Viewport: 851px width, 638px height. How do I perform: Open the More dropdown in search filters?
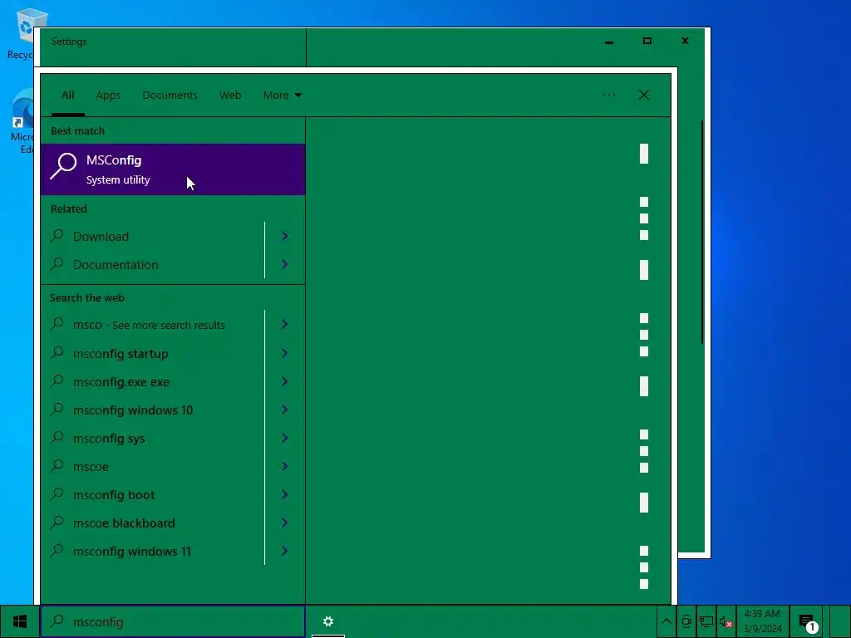point(283,96)
